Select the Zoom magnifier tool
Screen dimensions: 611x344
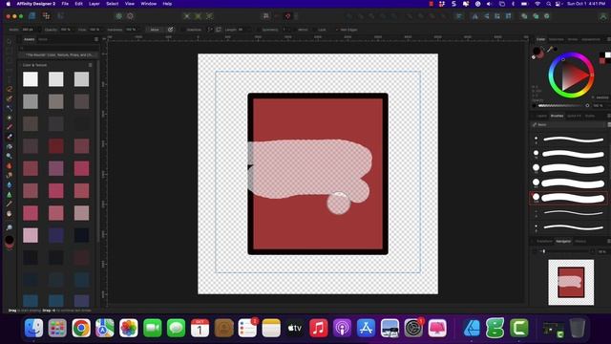click(x=10, y=227)
